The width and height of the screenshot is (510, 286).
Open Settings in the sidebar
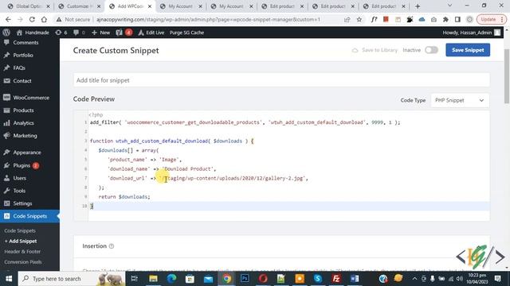point(22,203)
